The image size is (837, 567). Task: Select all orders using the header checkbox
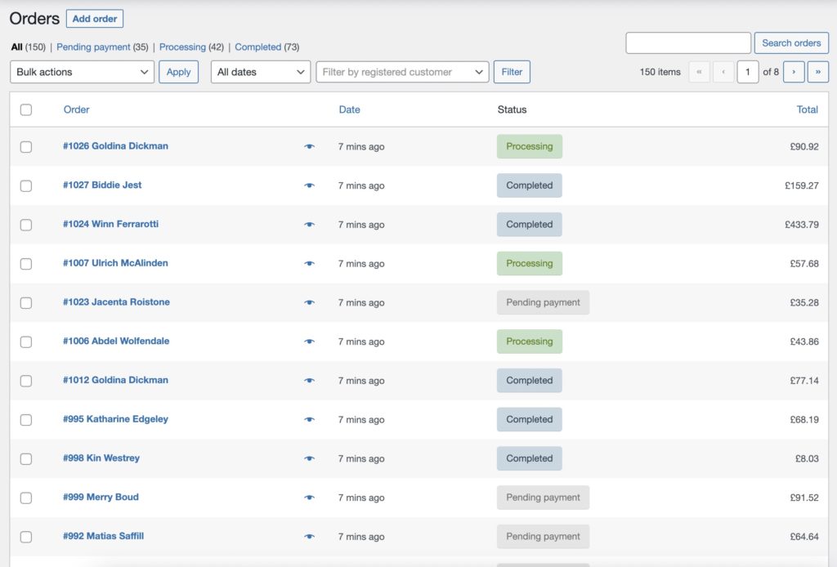click(x=25, y=109)
